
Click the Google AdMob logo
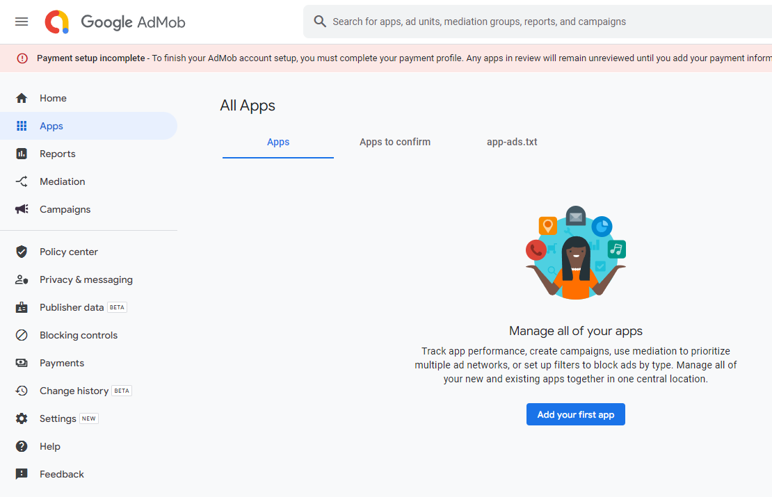pos(115,22)
